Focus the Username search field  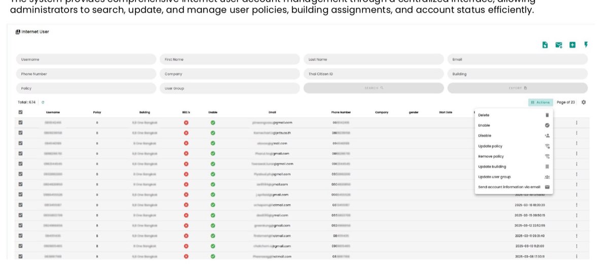[86, 59]
